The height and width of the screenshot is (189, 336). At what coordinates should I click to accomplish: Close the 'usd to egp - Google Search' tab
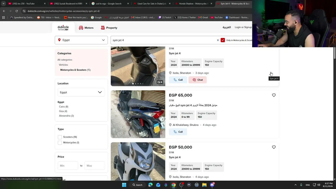click(x=128, y=4)
